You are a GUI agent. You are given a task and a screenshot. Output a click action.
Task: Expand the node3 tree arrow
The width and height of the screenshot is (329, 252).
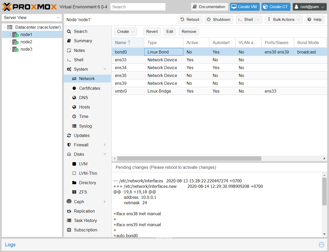[x=10, y=49]
